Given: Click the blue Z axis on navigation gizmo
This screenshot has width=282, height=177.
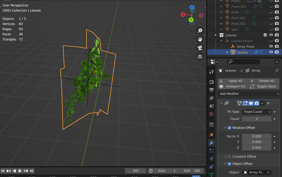Looking at the screenshot, I should (192, 7).
